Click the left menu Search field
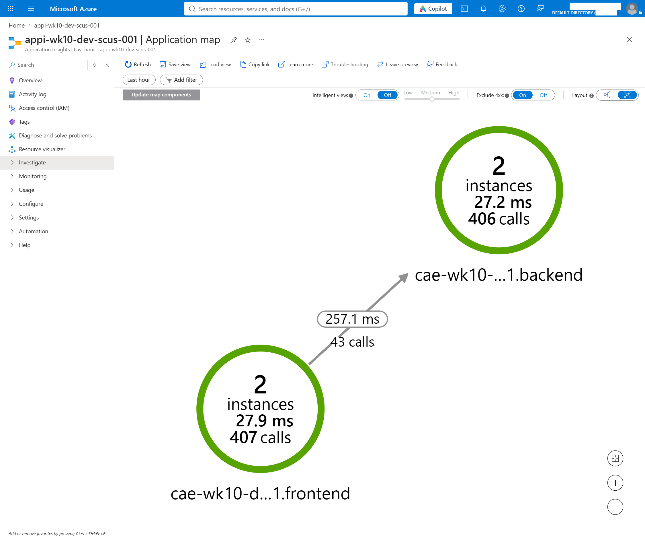Screen dimensions: 645x538 tap(47, 65)
